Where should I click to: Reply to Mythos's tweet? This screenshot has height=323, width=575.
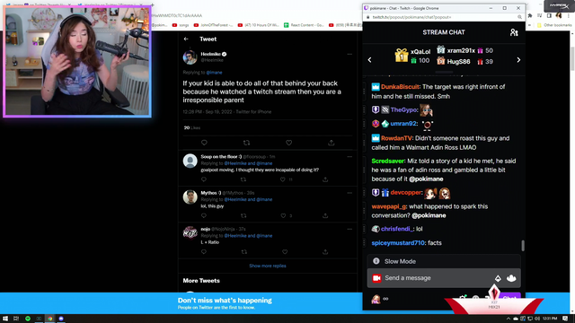pos(204,215)
